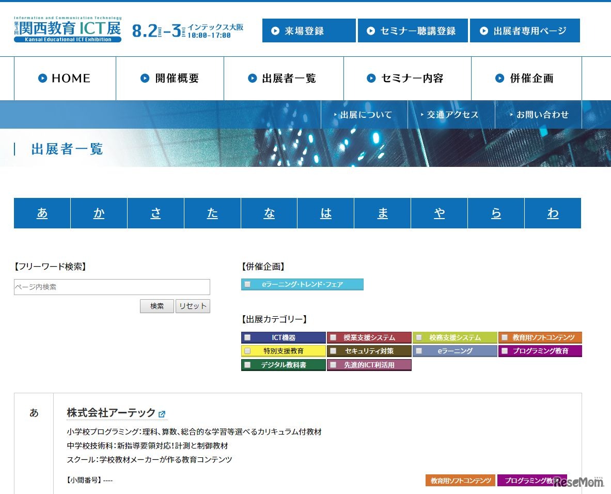Viewport: 611px width, 494px height.
Task: Select the 併催企画 menu item
Action: (526, 79)
